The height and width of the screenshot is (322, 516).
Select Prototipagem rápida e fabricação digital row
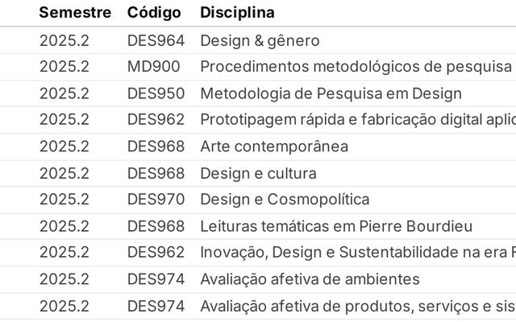258,120
